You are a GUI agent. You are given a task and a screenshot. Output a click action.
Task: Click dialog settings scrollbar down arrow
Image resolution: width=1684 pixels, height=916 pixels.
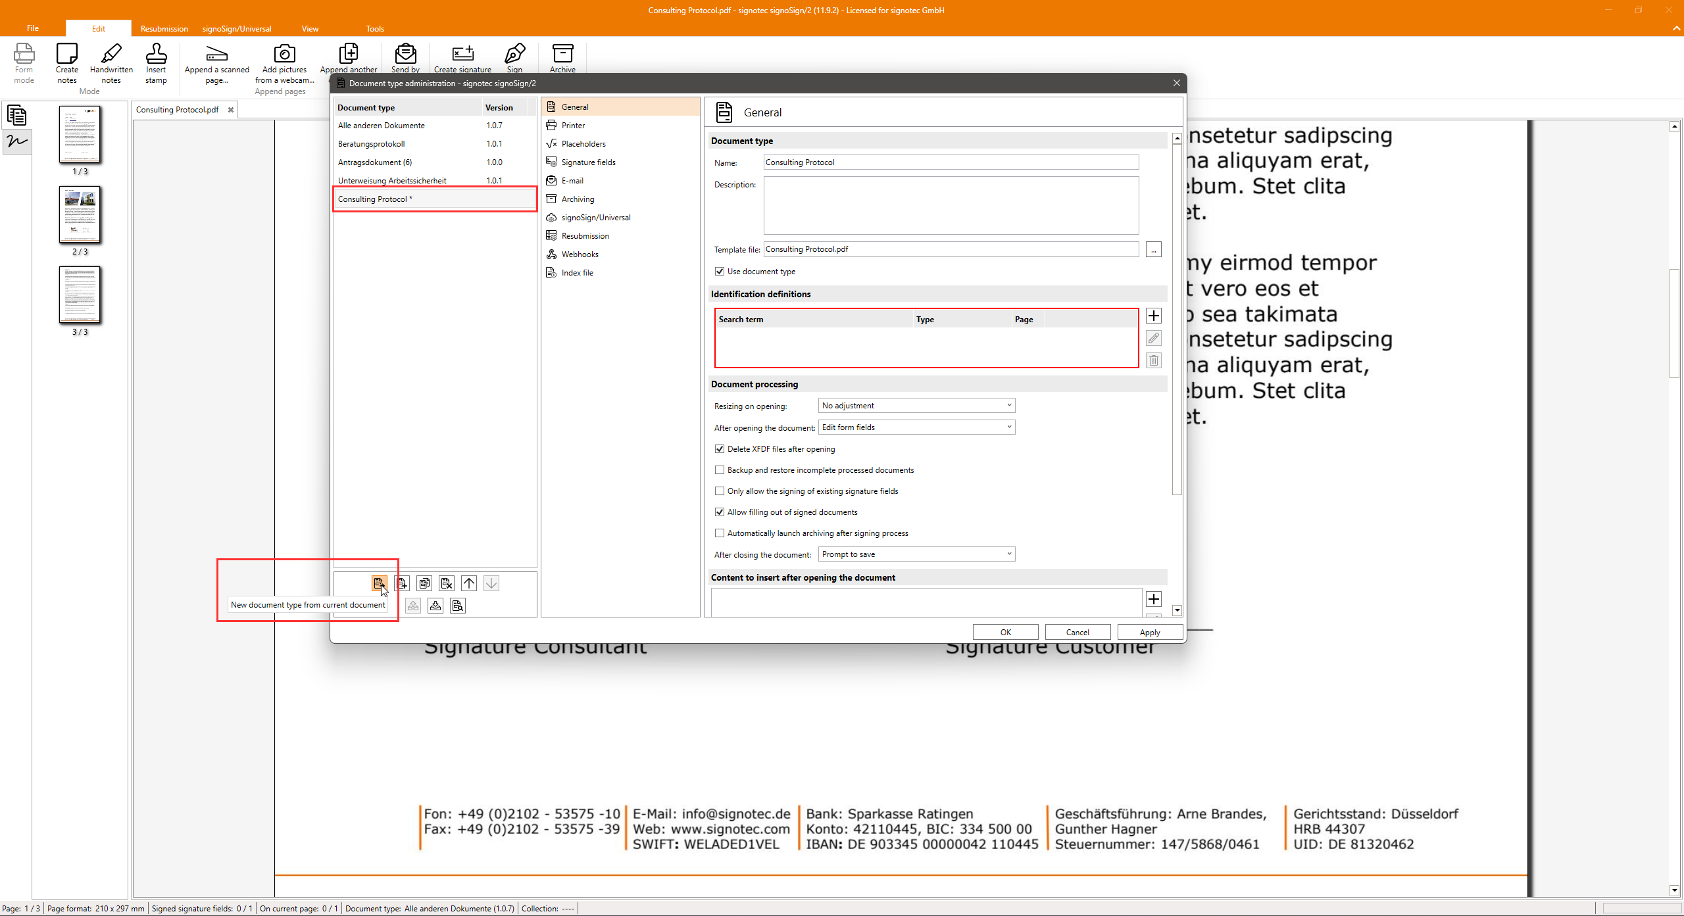[1177, 610]
